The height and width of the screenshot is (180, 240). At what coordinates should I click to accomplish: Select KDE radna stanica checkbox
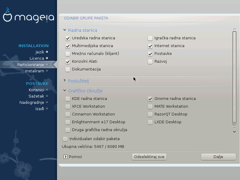click(x=67, y=99)
